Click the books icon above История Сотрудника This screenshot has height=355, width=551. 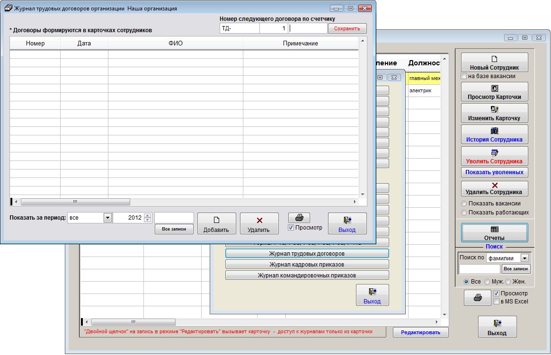pyautogui.click(x=494, y=131)
